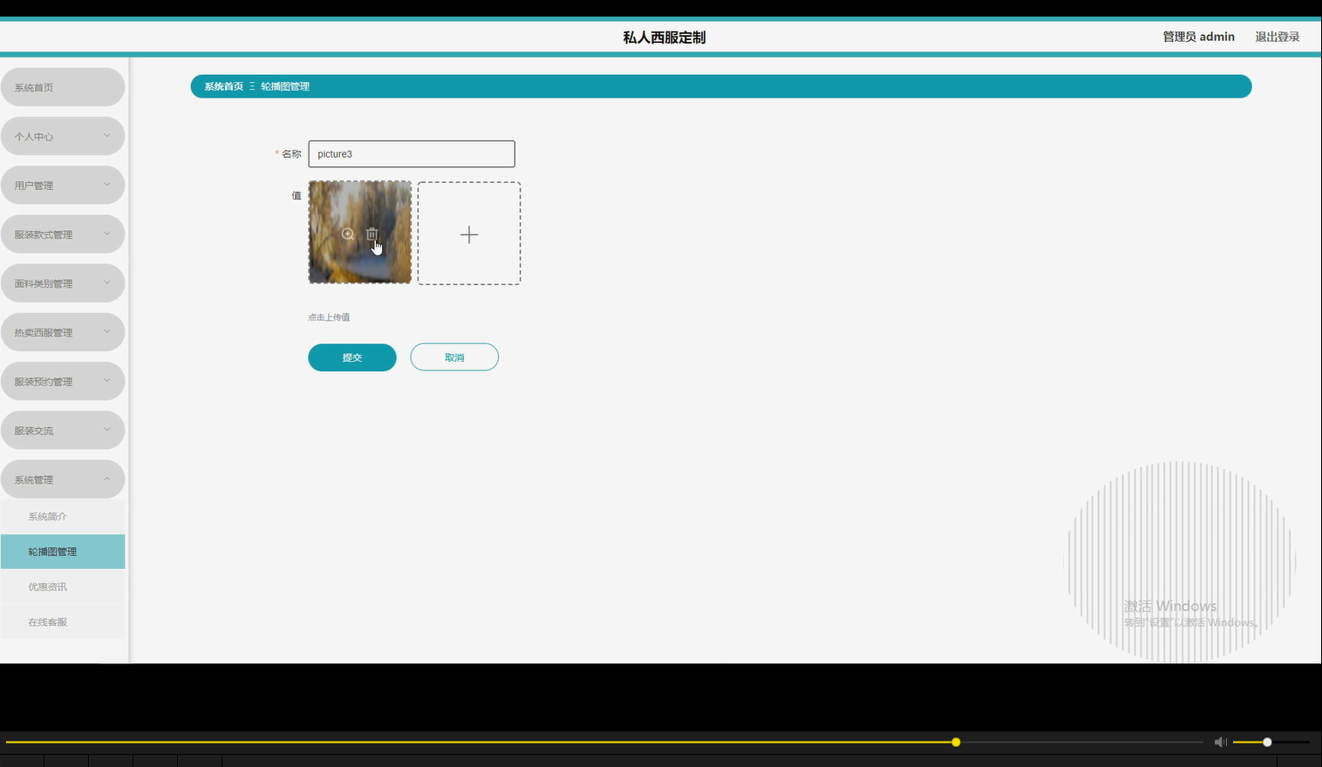Screen dimensions: 1322x767
Task: Delete uploaded image with trash icon
Action: [x=371, y=234]
